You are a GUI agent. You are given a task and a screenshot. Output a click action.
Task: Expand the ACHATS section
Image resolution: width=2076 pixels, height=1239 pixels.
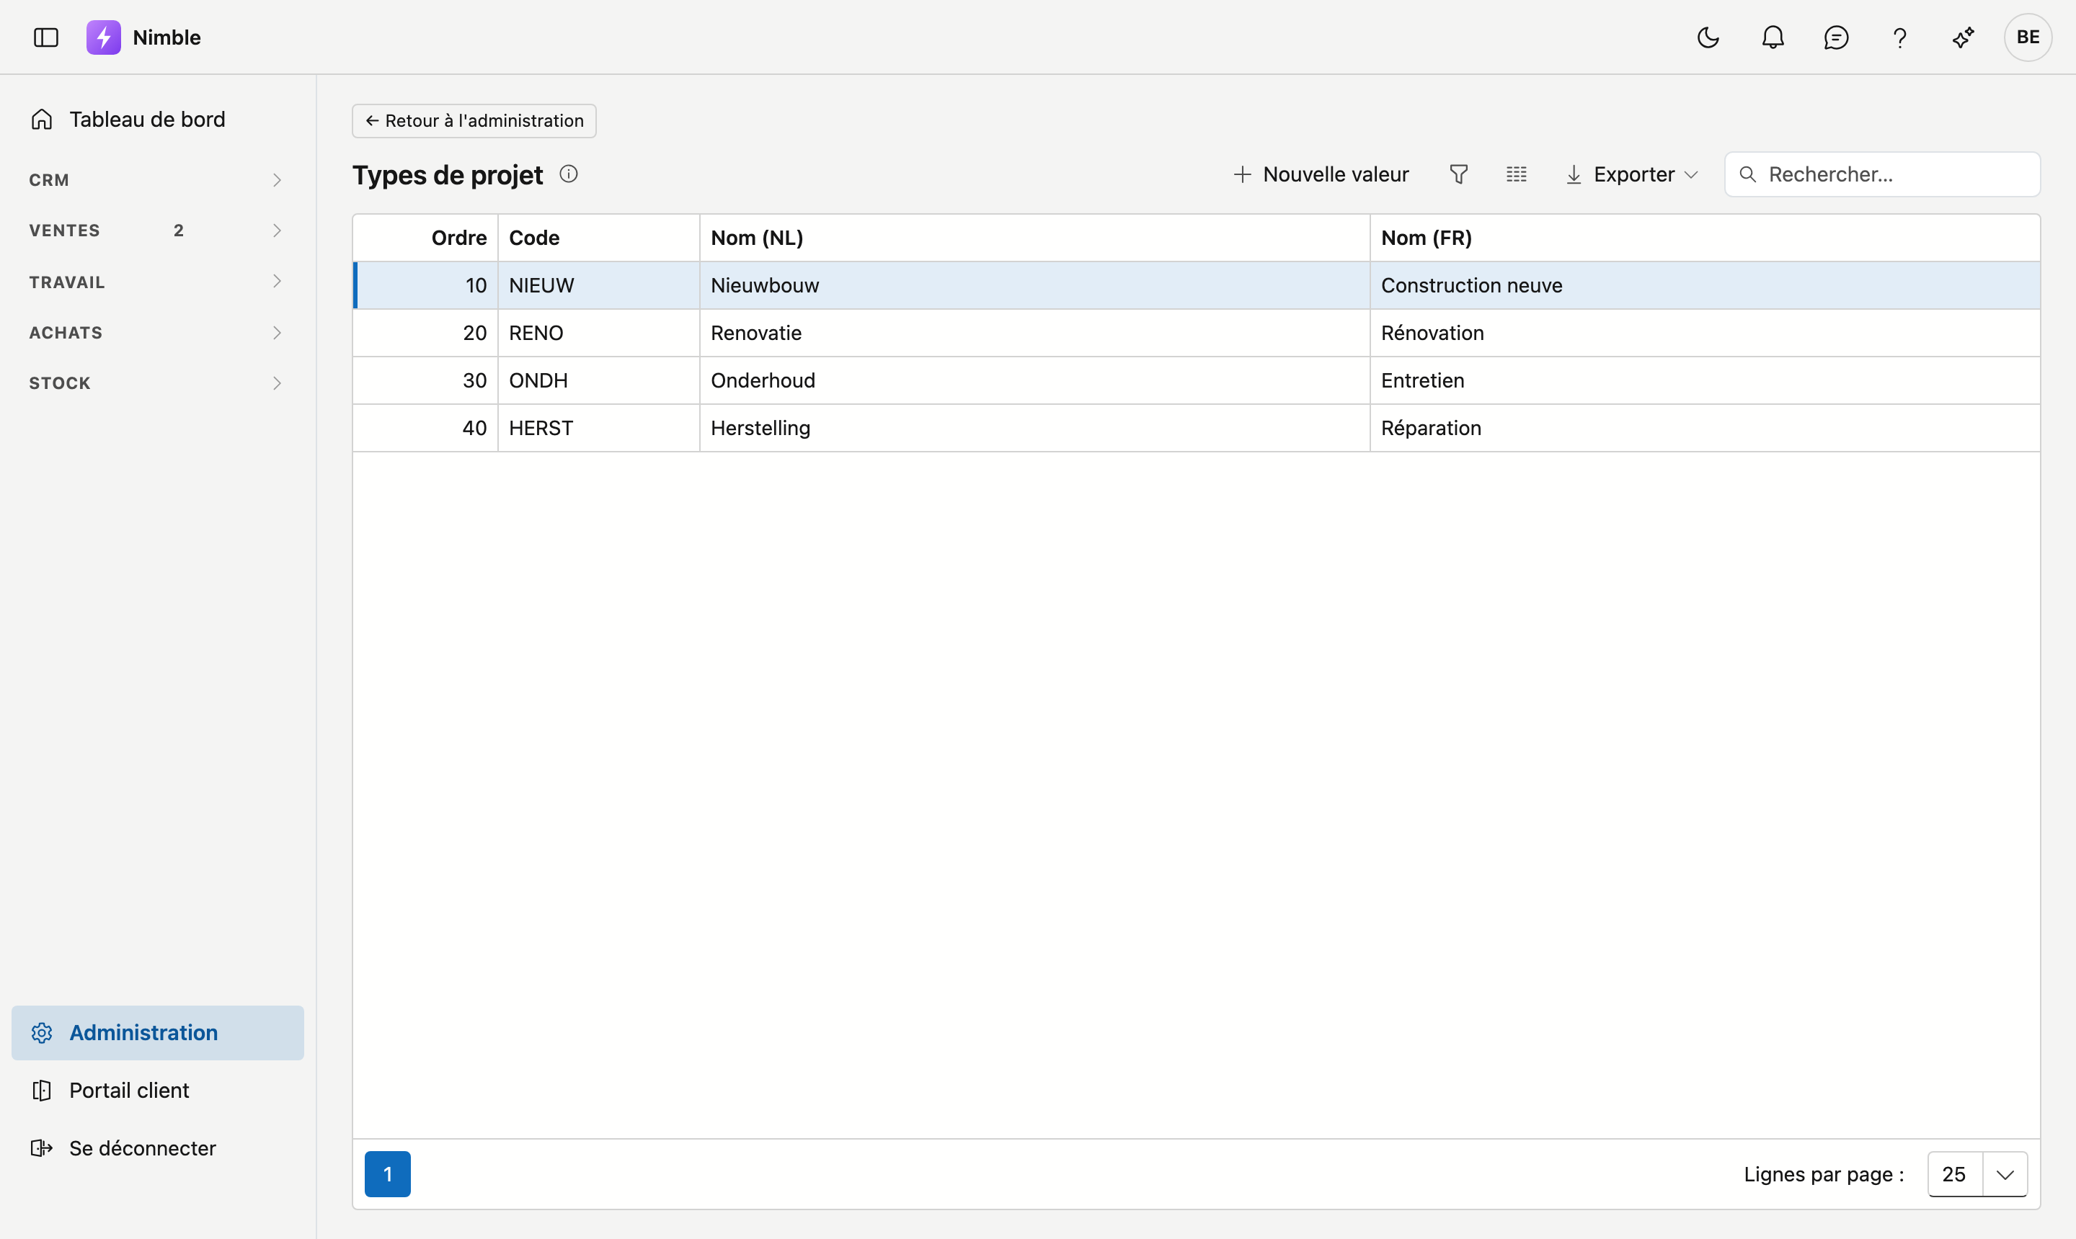158,332
